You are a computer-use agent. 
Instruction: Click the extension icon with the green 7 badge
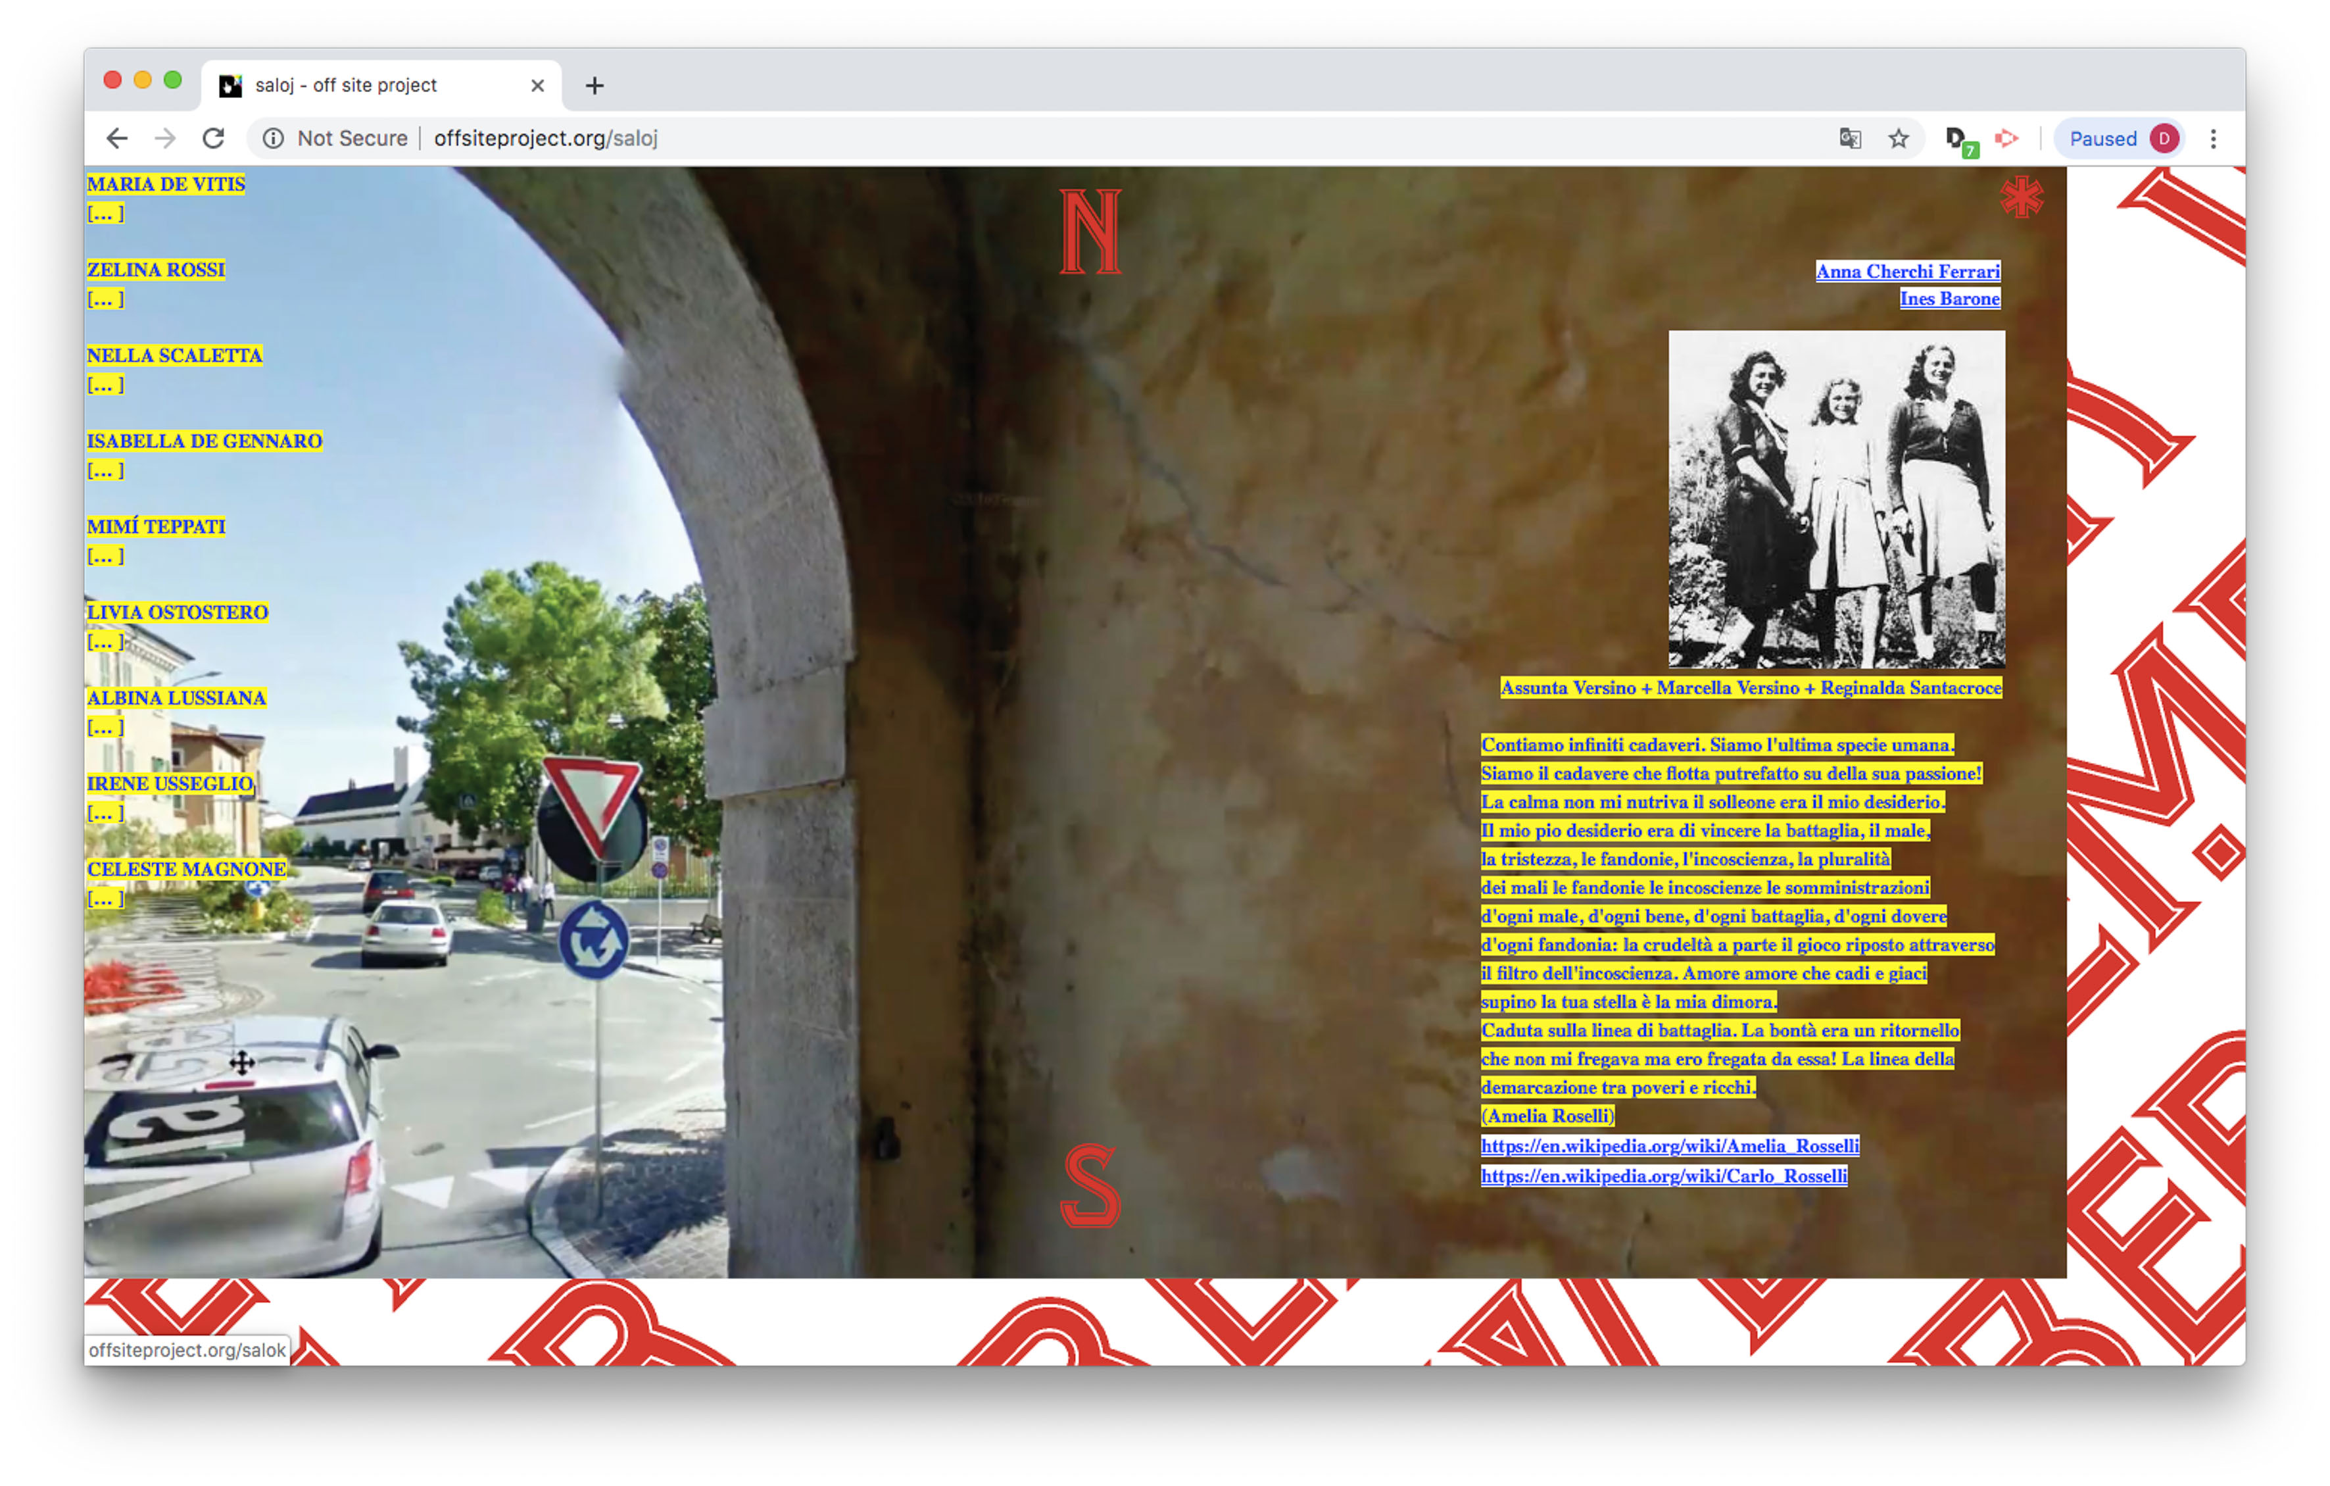click(x=1958, y=140)
